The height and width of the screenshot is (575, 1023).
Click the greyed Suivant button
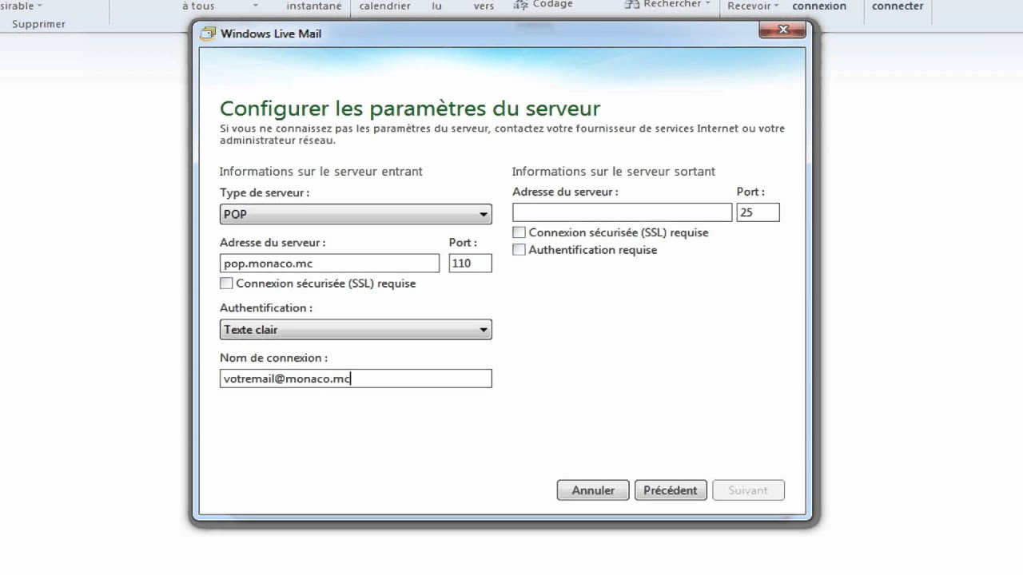(x=748, y=490)
